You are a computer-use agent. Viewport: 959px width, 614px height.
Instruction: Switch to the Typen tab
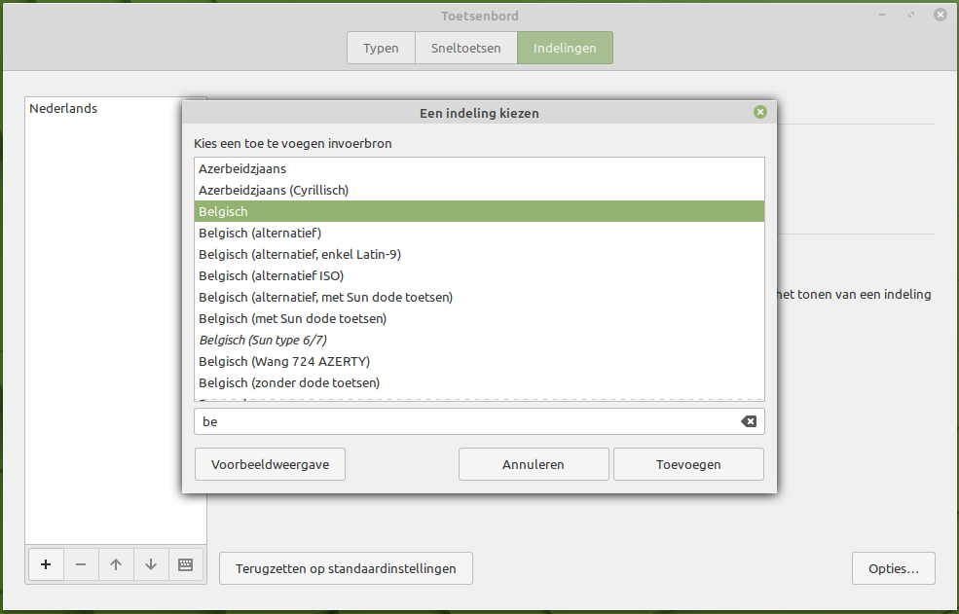381,49
